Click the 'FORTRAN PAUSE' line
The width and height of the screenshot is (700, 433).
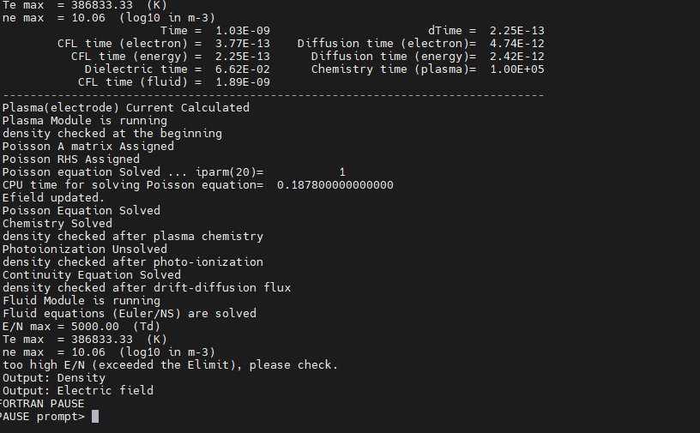(x=42, y=404)
